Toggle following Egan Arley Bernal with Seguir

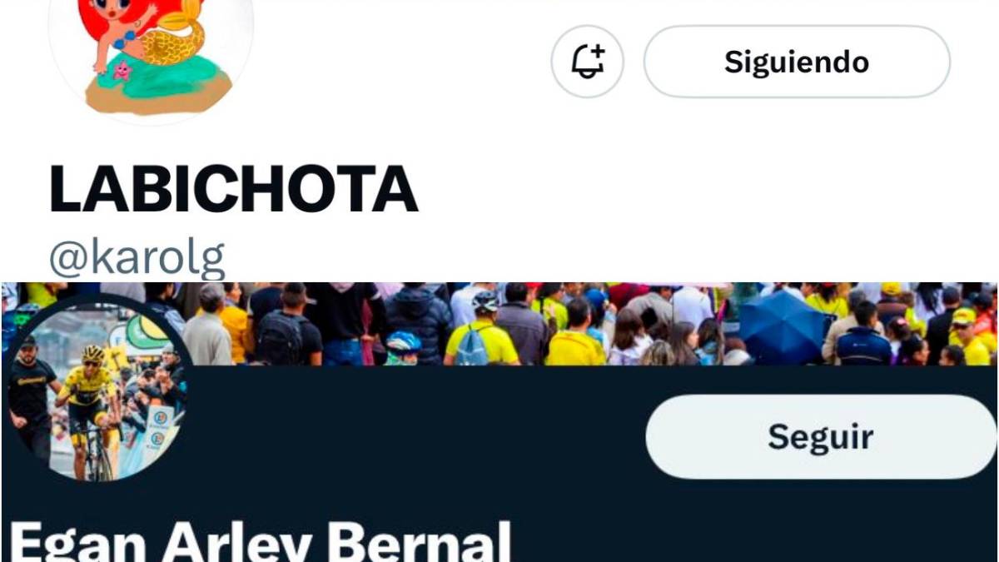click(x=821, y=436)
